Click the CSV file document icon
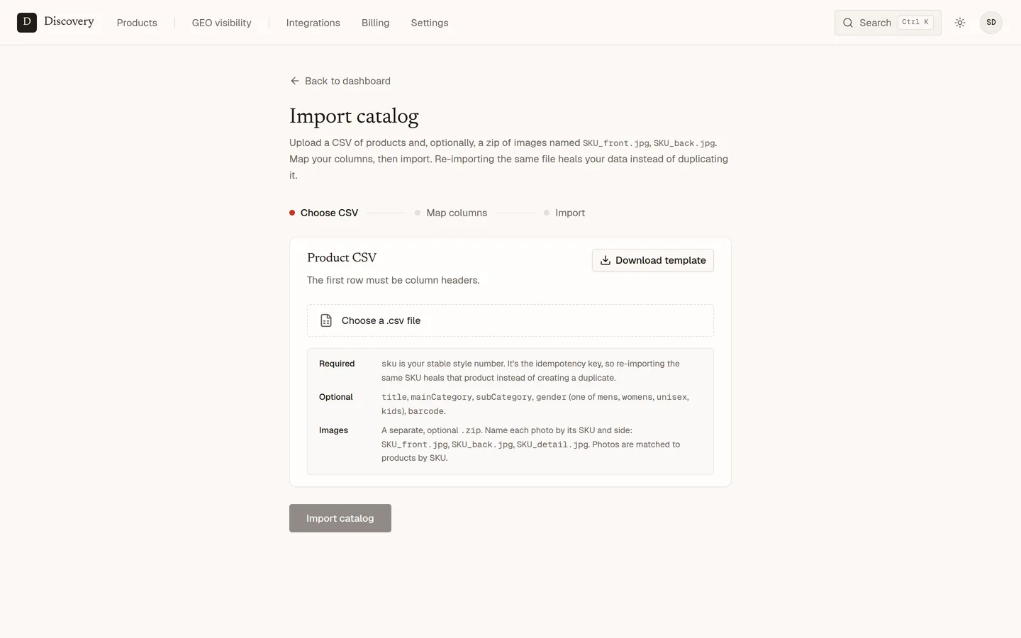The height and width of the screenshot is (638, 1021). (326, 320)
